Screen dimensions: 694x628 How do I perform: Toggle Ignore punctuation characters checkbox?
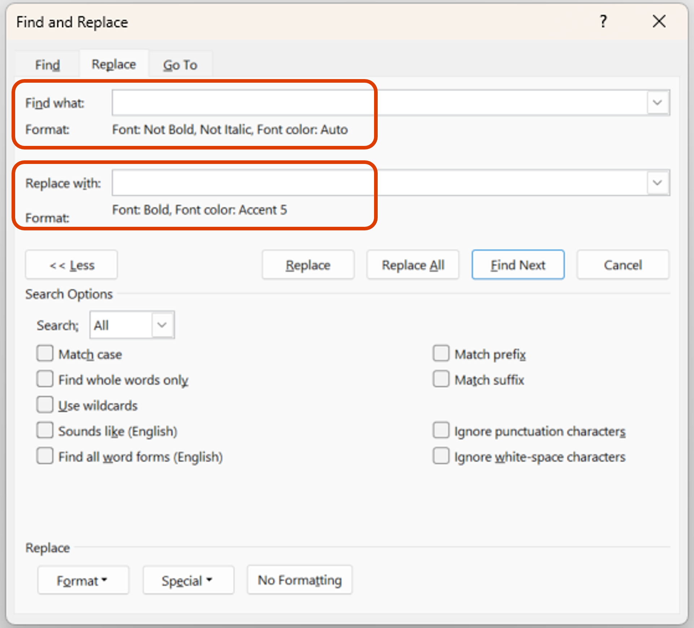441,431
